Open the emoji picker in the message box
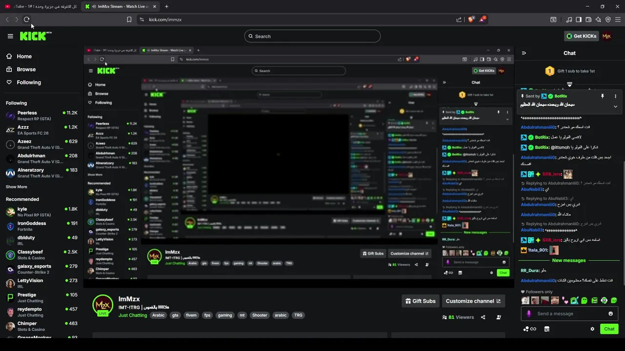The image size is (625, 351). click(610, 313)
